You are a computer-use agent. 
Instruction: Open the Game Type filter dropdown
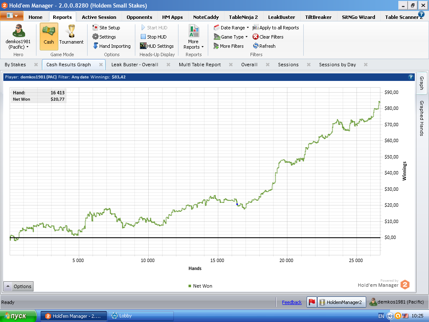(x=231, y=37)
